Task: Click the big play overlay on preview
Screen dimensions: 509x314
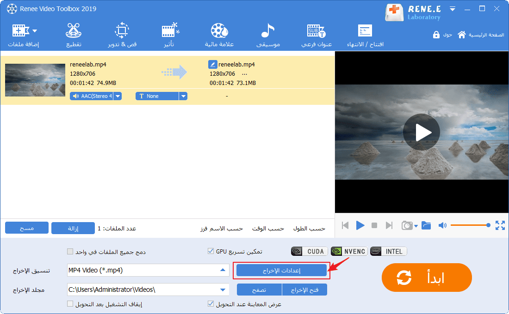Action: [x=422, y=132]
